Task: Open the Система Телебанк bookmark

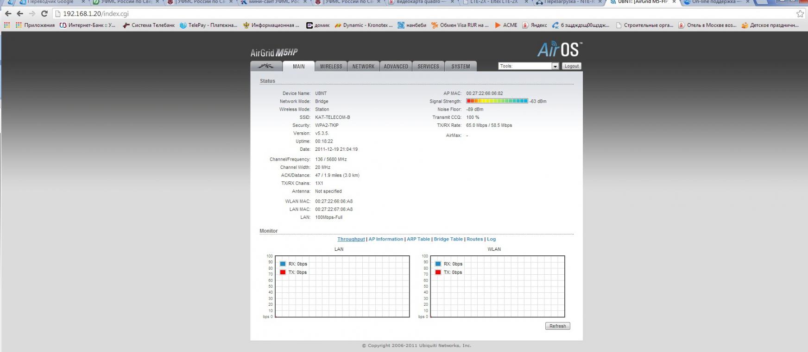Action: click(149, 25)
